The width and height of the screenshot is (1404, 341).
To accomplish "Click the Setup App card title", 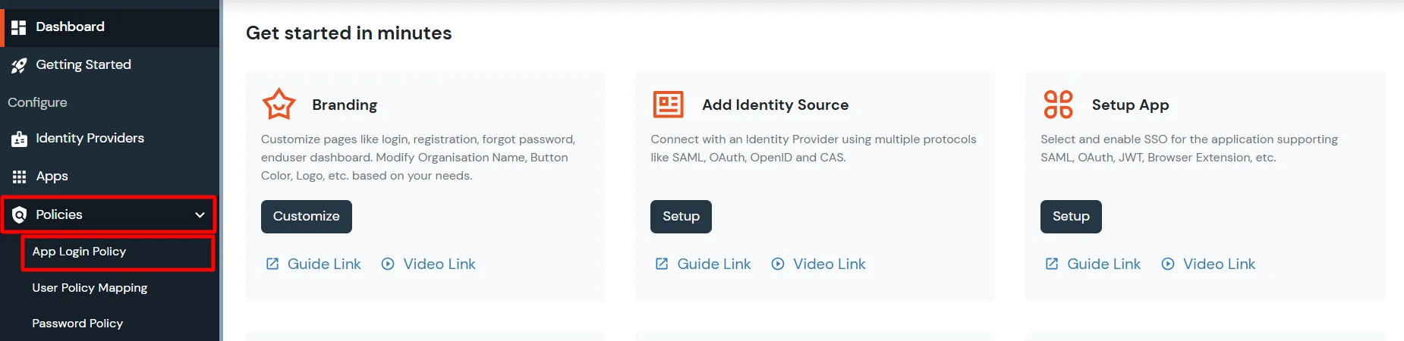I will 1130,105.
